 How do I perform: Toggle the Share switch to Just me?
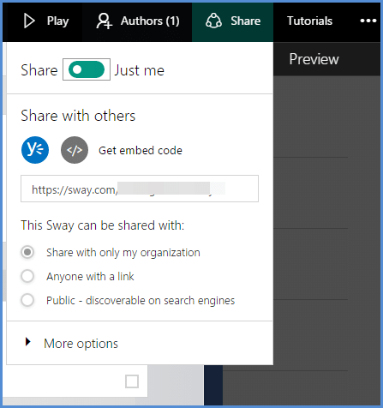tap(87, 69)
